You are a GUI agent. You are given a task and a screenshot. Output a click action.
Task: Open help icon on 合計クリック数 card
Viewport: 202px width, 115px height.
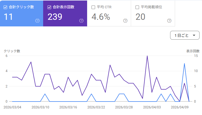37,21
